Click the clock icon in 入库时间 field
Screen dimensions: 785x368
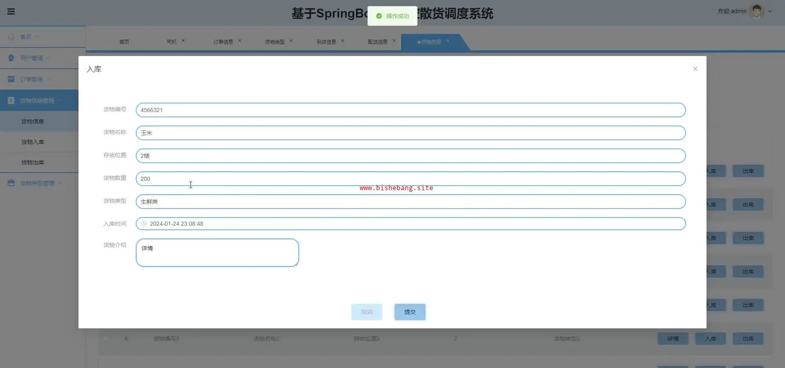tap(144, 224)
